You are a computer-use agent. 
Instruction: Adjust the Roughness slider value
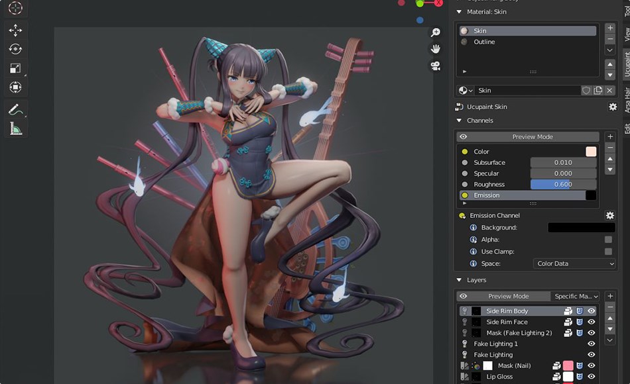click(x=563, y=184)
